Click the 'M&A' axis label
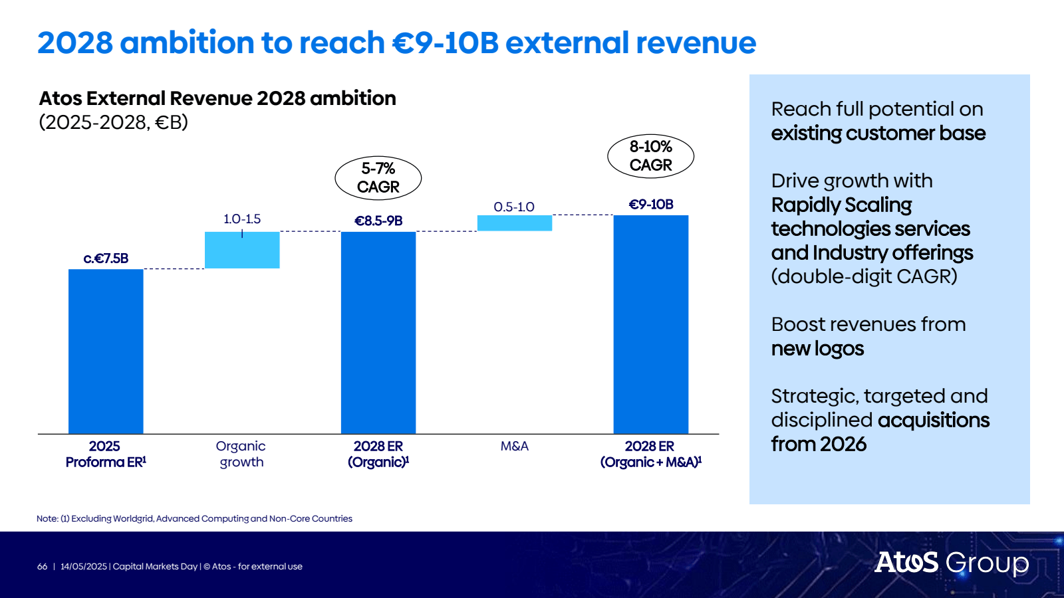Viewport: 1064px width, 598px height. point(515,447)
